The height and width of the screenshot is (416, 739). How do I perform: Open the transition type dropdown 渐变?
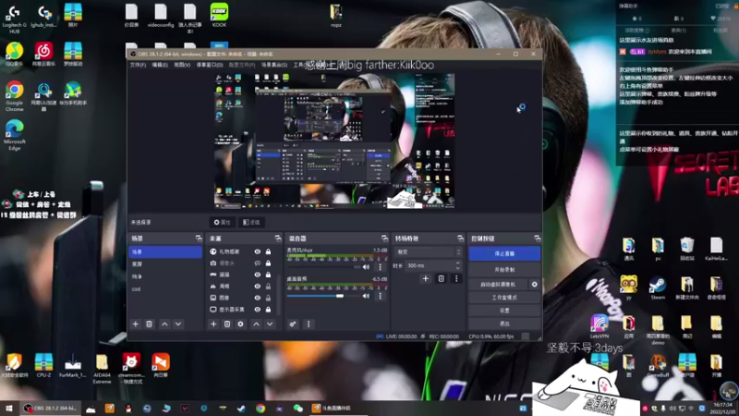coord(428,251)
